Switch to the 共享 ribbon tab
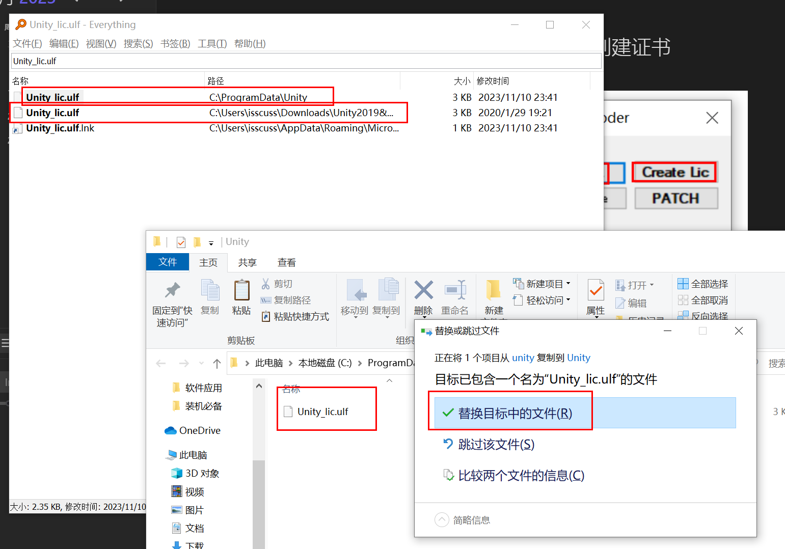785x549 pixels. click(248, 262)
